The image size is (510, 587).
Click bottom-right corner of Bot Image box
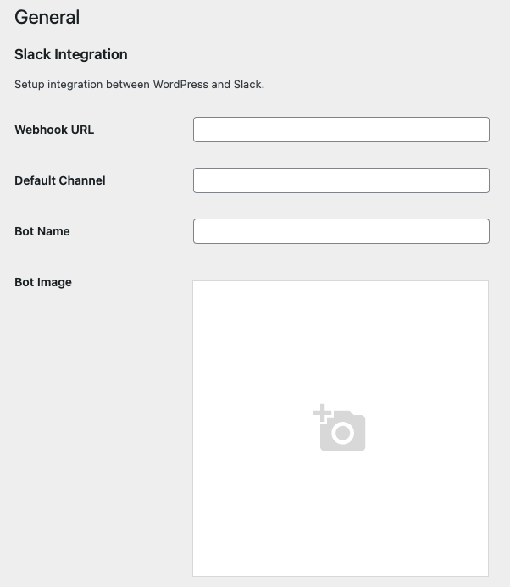click(486, 574)
